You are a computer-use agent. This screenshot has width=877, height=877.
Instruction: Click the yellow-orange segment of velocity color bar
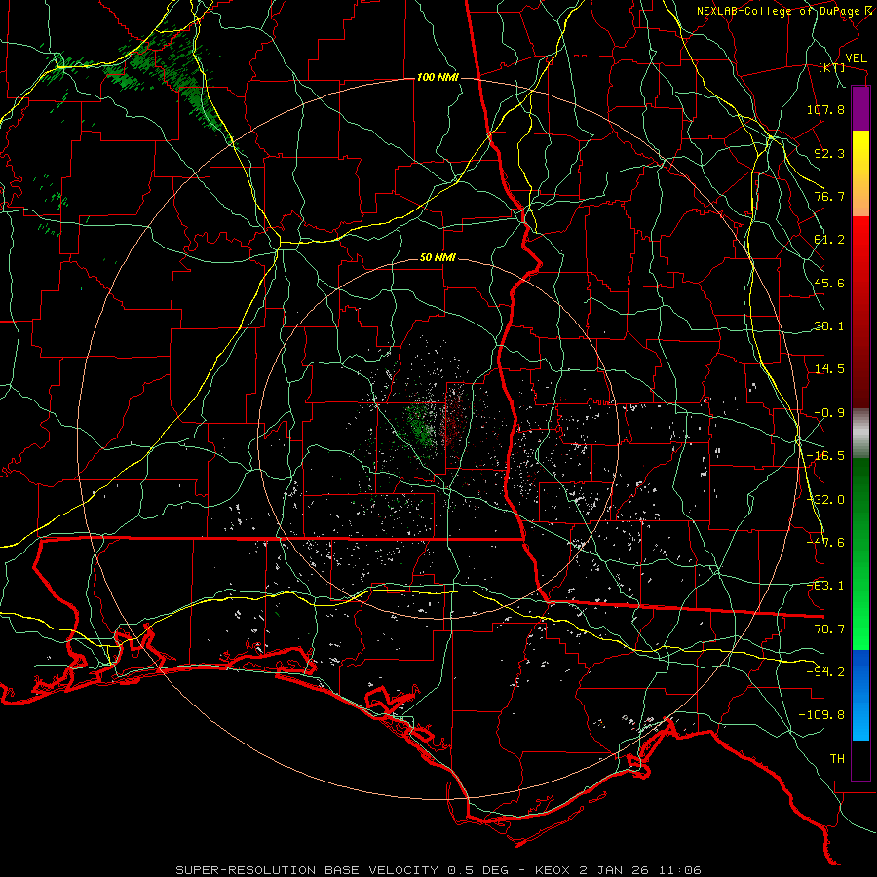[x=860, y=173]
